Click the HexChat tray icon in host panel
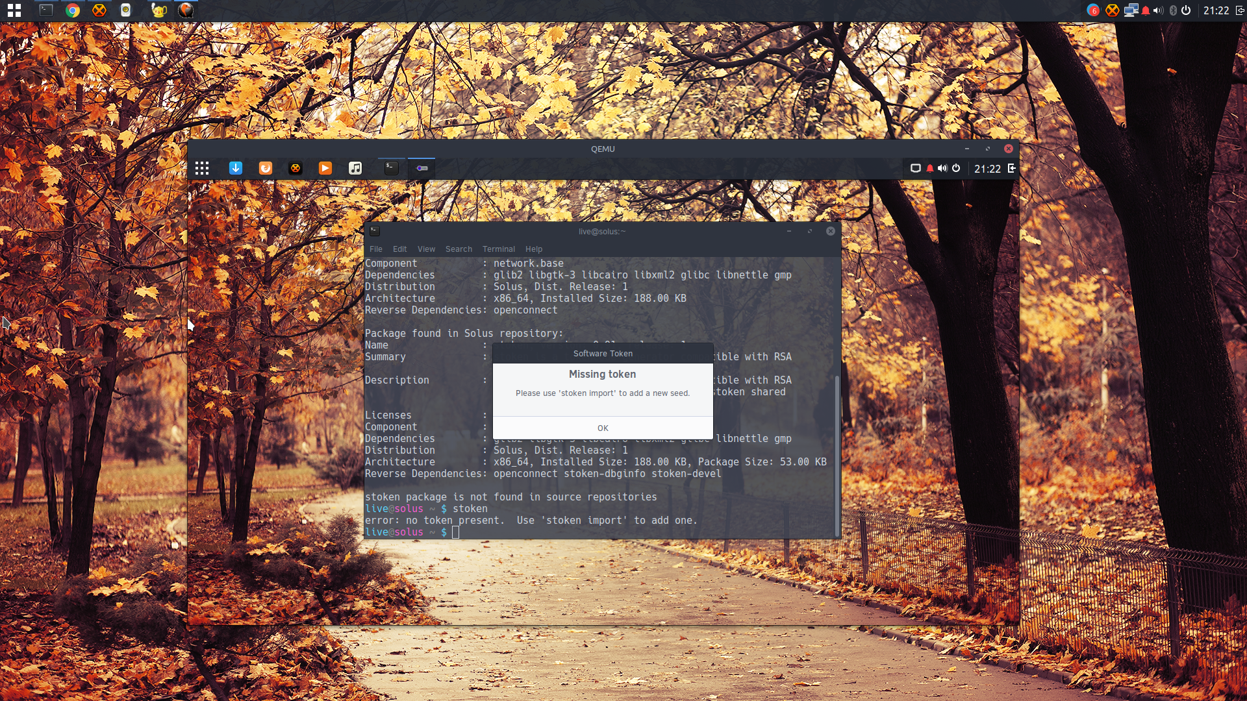Screen dimensions: 1247x701 1113,10
